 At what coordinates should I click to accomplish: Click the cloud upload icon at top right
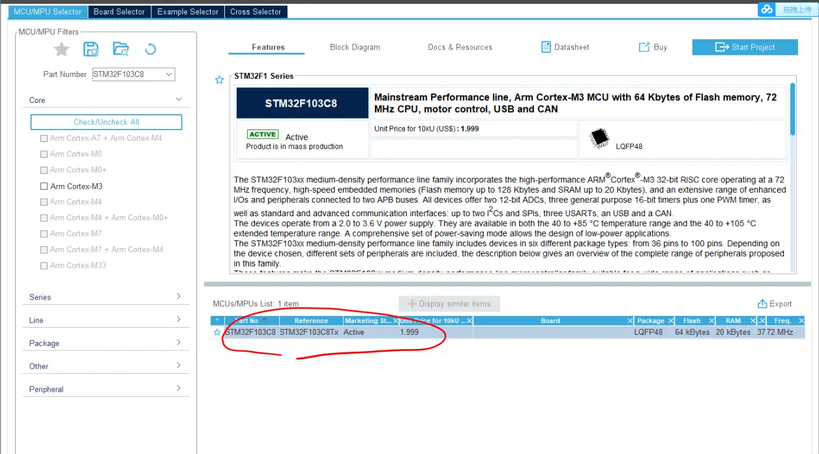767,9
